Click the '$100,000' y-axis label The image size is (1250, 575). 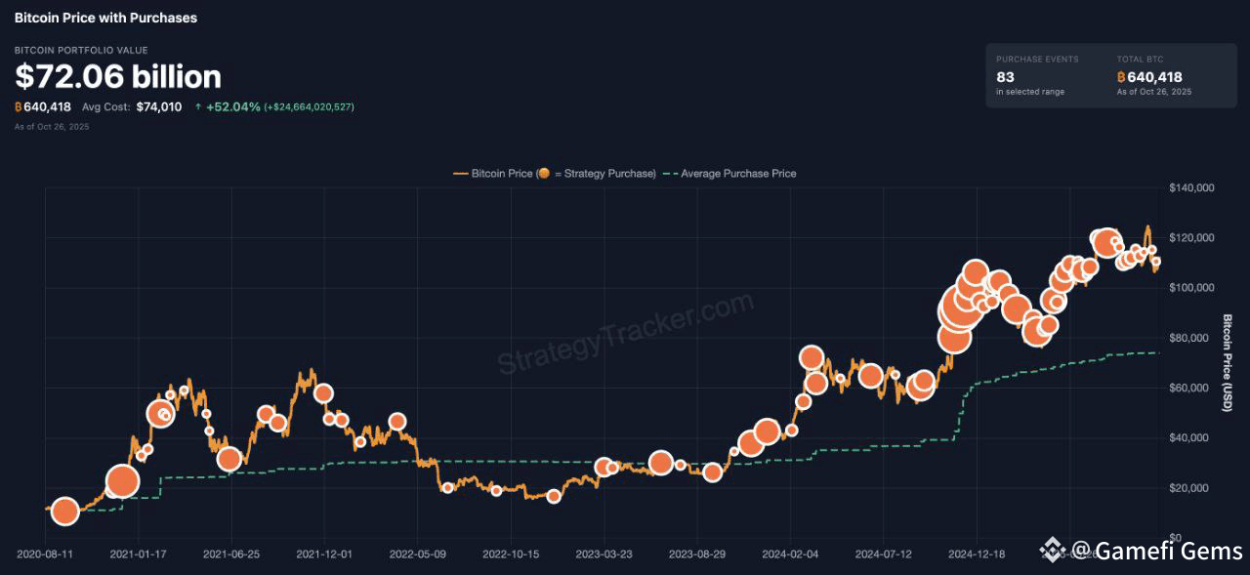(x=1191, y=287)
